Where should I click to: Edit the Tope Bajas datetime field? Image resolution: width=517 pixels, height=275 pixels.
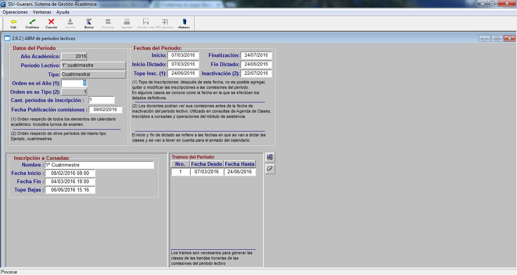pyautogui.click(x=70, y=190)
